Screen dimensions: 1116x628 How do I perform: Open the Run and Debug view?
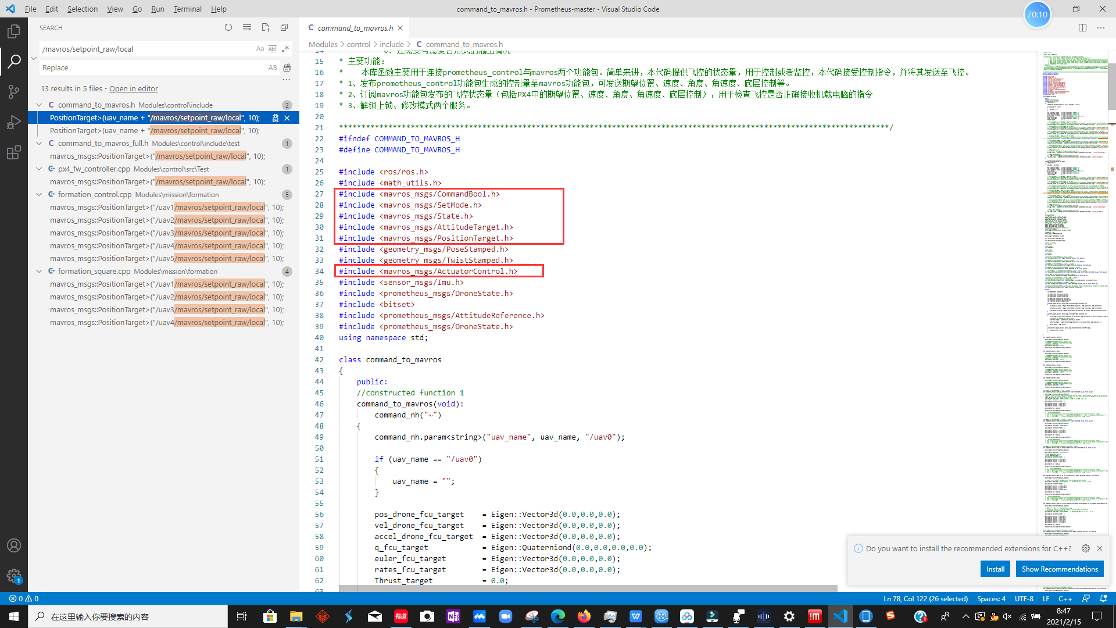coord(13,122)
